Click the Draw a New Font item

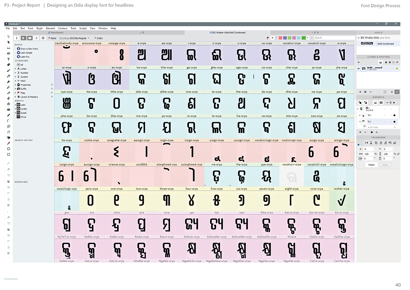click(x=27, y=49)
